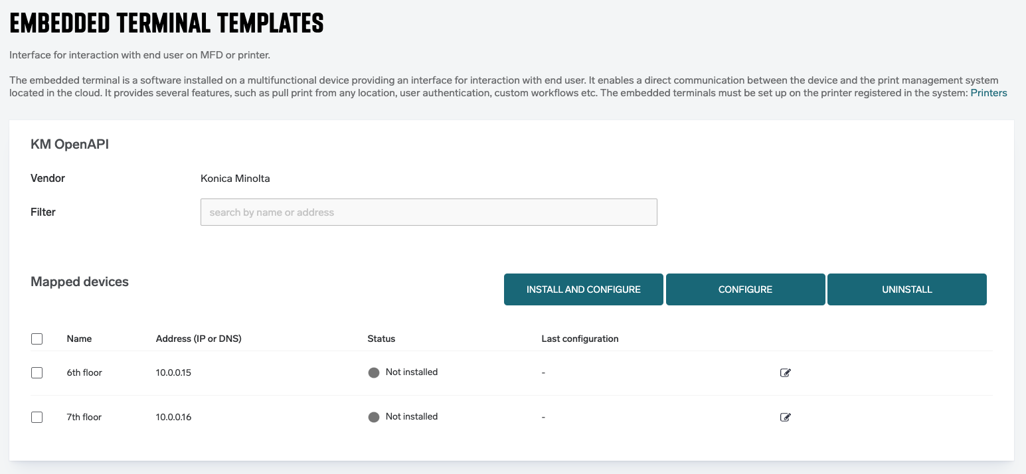1026x474 pixels.
Task: Click the Address (IP or DNS) column header
Action: 199,339
